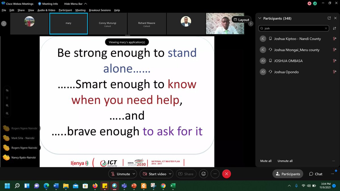Toggle muted mic for Joshua Opondo
This screenshot has width=340, height=191.
click(334, 72)
